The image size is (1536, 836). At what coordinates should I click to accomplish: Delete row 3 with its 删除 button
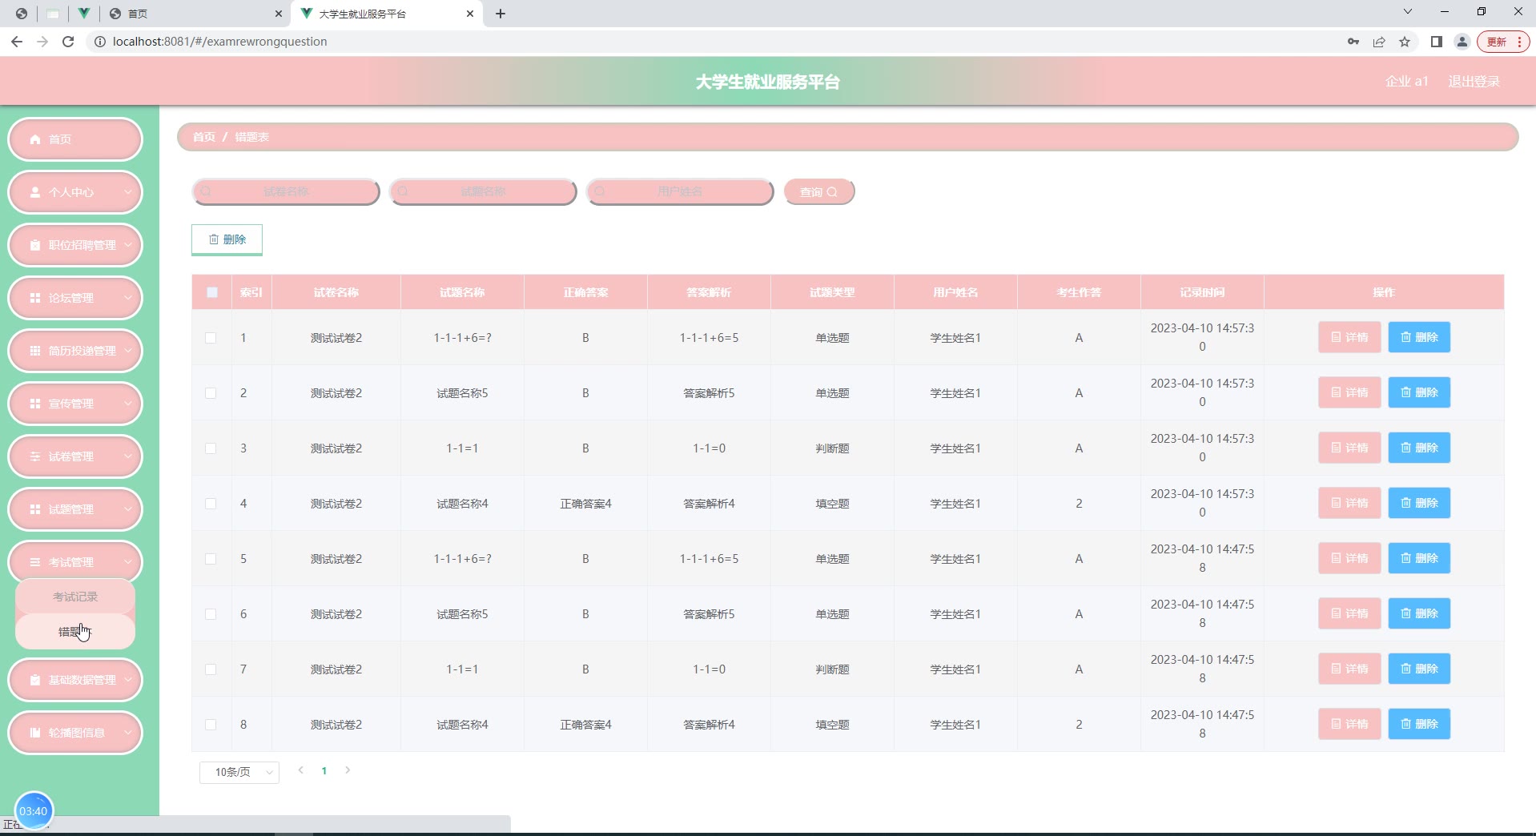coord(1419,448)
